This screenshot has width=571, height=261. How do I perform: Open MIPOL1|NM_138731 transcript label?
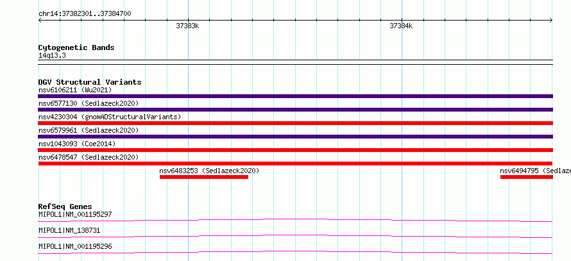click(69, 230)
